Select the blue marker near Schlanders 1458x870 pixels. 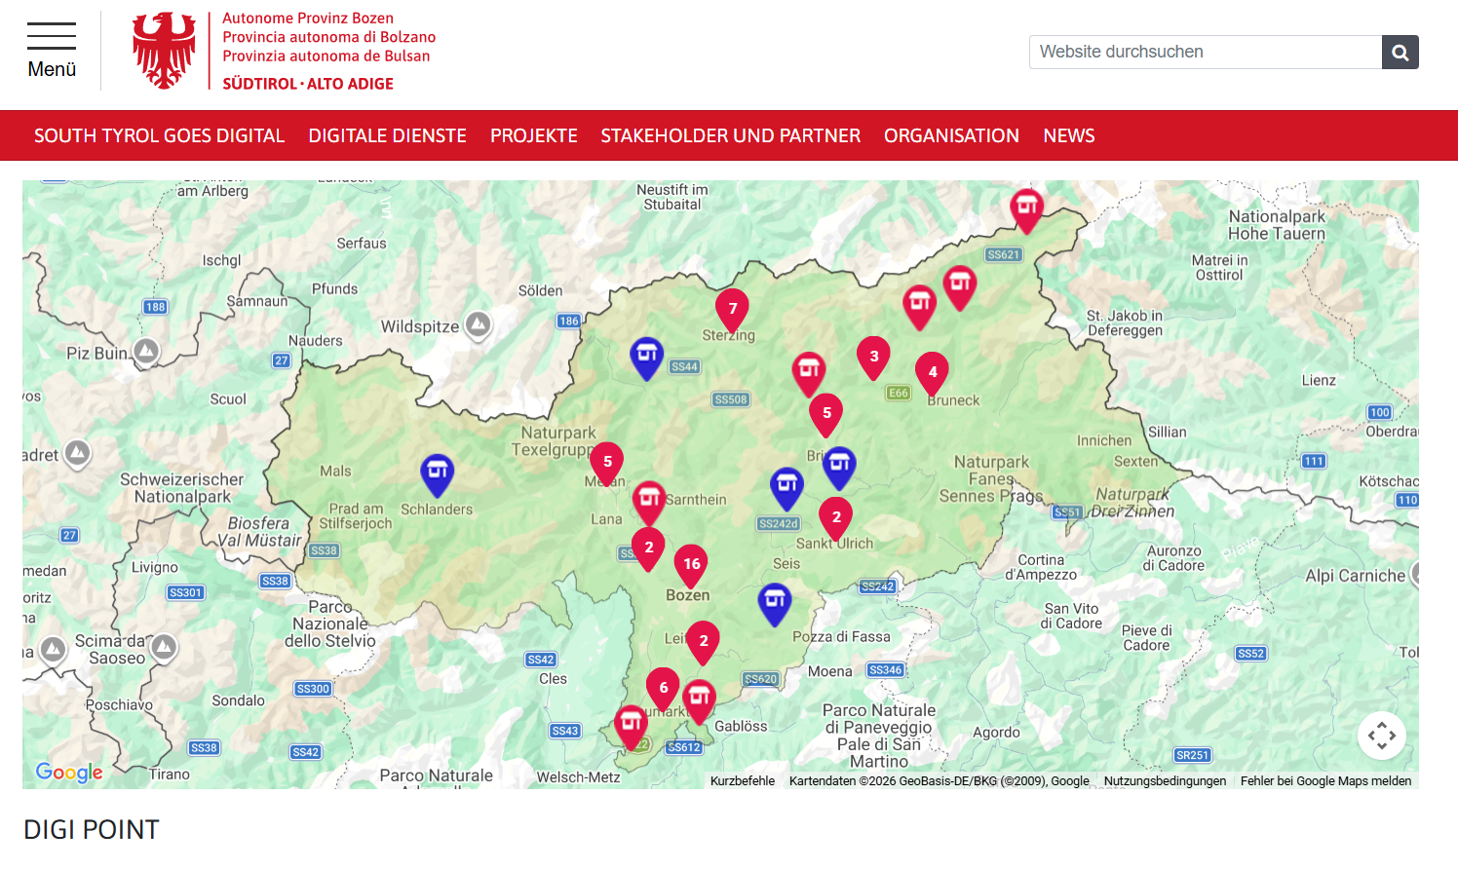[x=438, y=475]
